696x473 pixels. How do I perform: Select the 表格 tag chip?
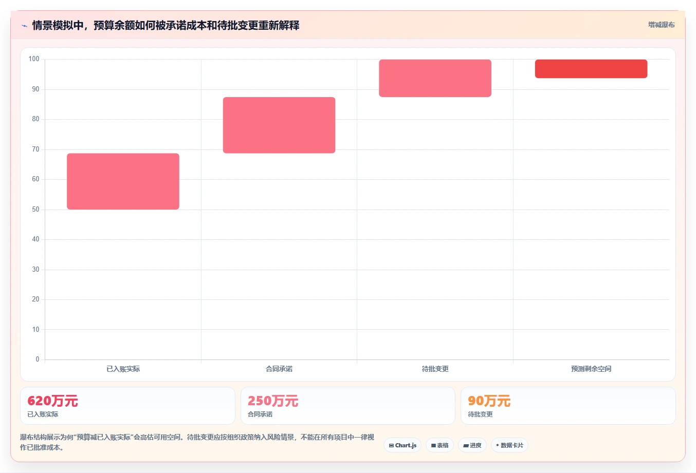(439, 445)
